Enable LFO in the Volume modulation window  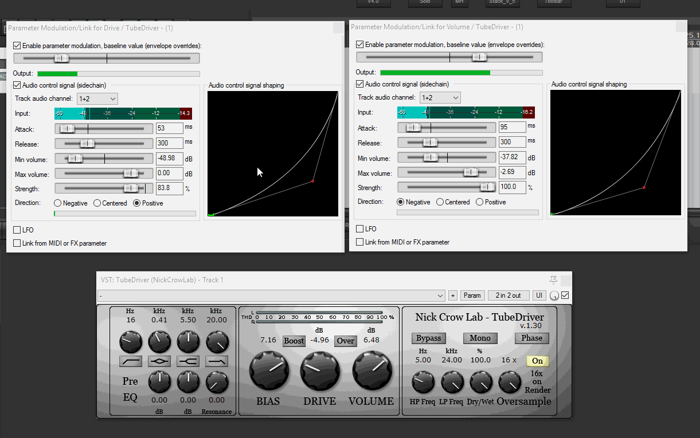[360, 228]
